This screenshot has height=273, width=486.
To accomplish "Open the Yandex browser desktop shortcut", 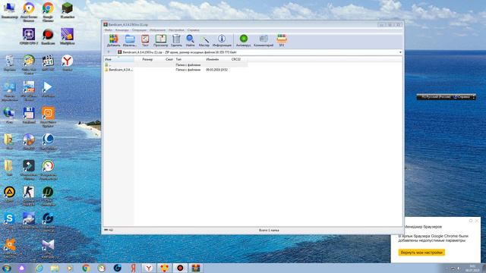I will [x=67, y=63].
